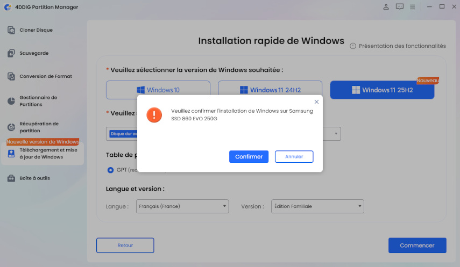
Task: Open Cloner Disque menu item
Action: tap(36, 30)
